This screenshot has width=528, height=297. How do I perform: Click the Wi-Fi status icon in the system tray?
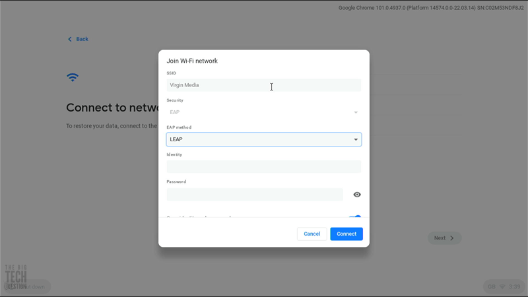coord(502,286)
